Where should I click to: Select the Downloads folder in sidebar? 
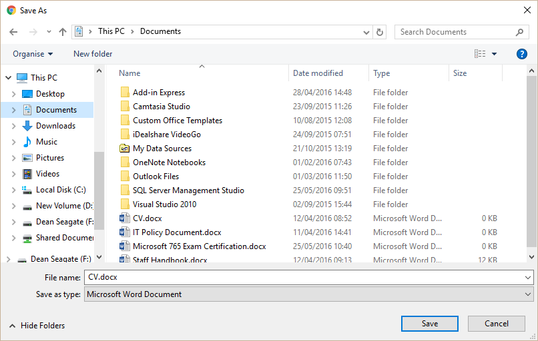tap(55, 126)
